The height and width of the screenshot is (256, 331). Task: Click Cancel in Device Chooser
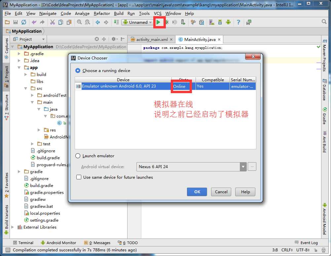[221, 192]
